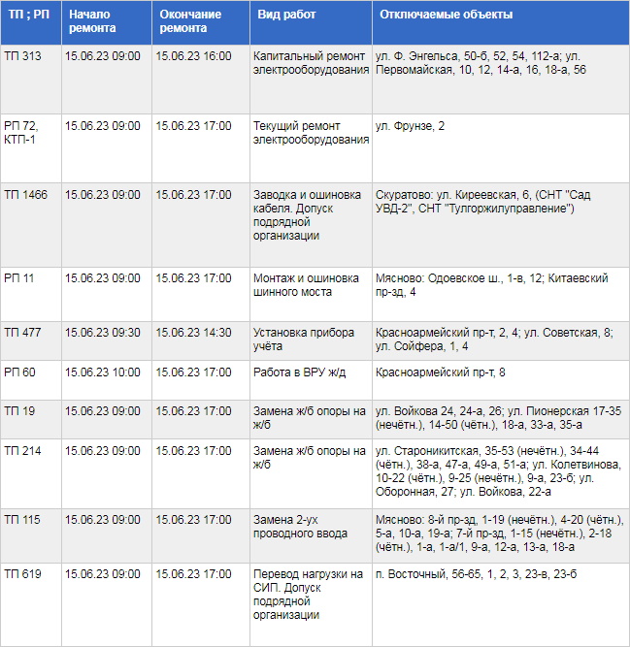Select the 'Окончание ремонта' header cell
This screenshot has height=647, width=630.
[x=190, y=22]
